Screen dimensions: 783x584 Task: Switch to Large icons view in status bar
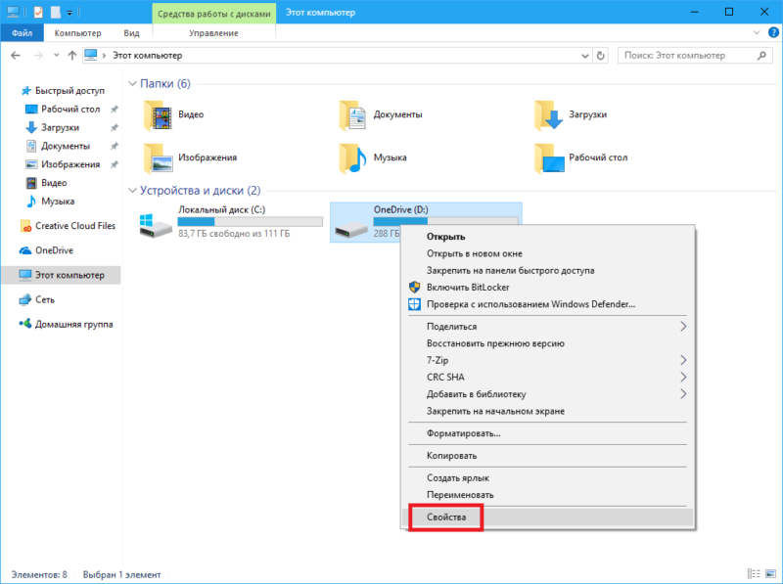[771, 574]
